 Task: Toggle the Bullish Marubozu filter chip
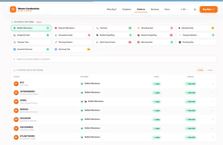pos(31,28)
